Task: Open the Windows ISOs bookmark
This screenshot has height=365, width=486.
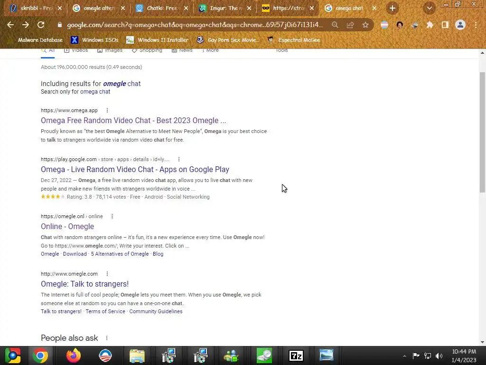Action: pyautogui.click(x=95, y=40)
